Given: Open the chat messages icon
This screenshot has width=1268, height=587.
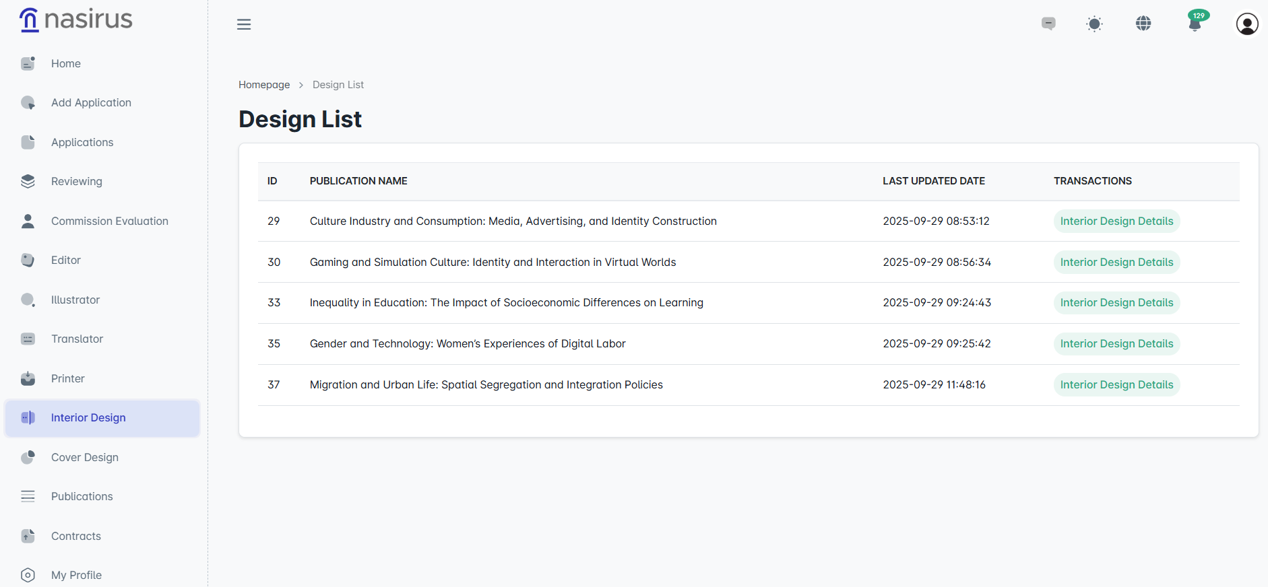Looking at the screenshot, I should coord(1048,24).
